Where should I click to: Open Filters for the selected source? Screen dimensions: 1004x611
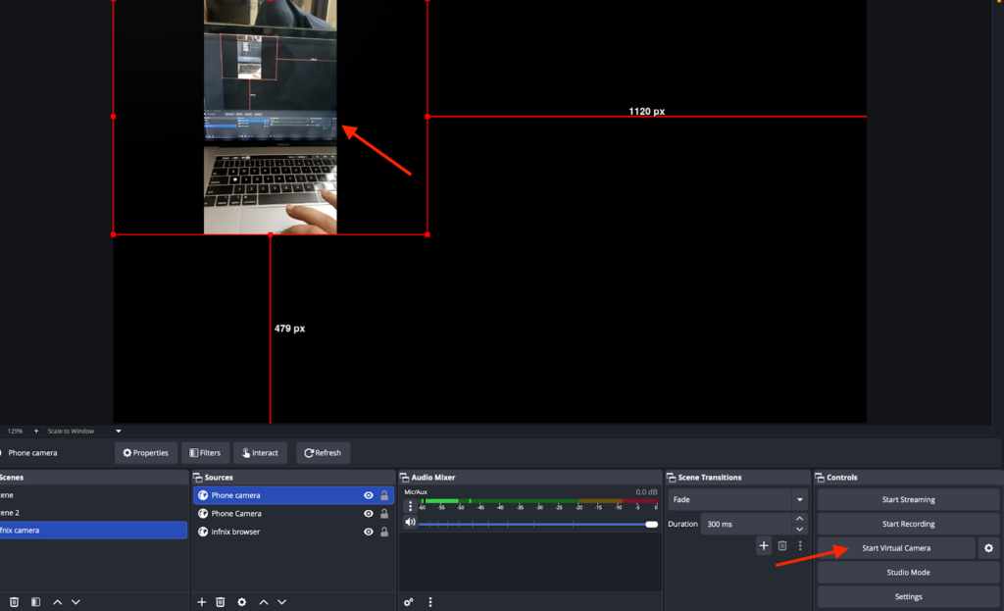(x=204, y=453)
